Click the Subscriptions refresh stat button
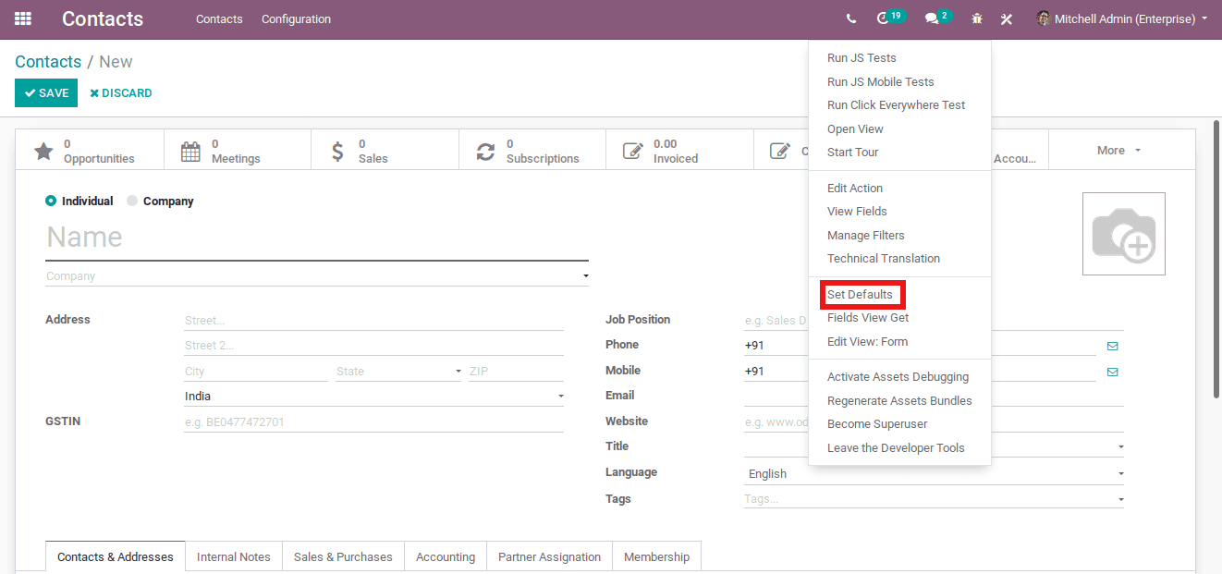Viewport: 1222px width, 574px height. tap(532, 151)
